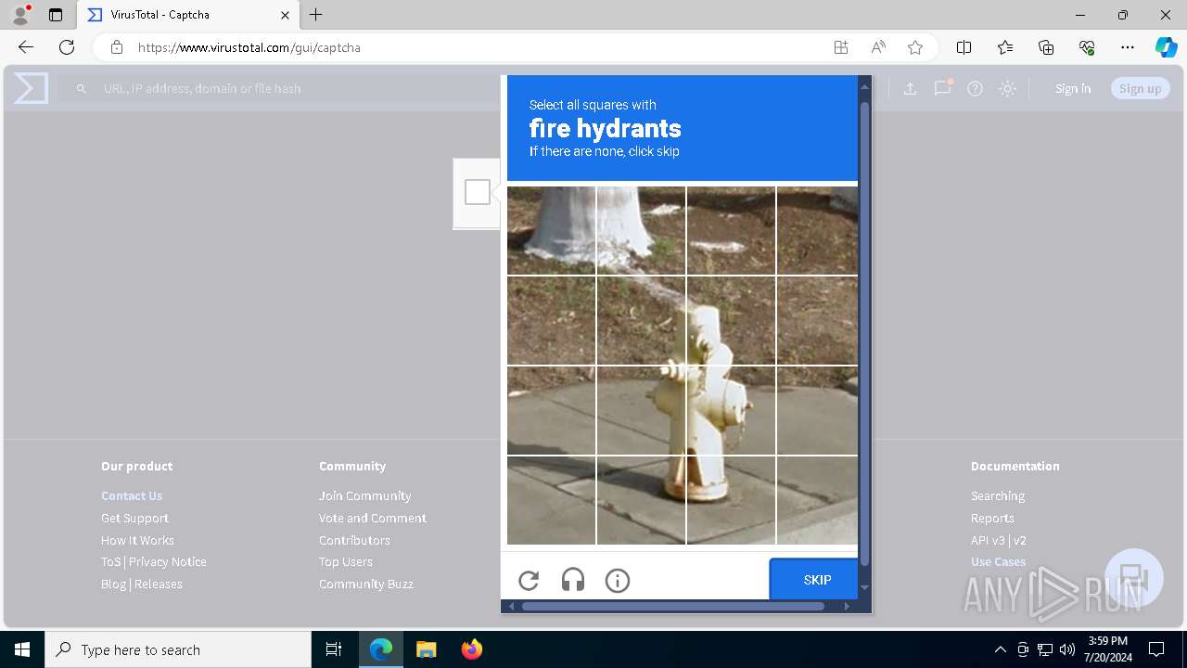Open the Windows Start menu

22,649
